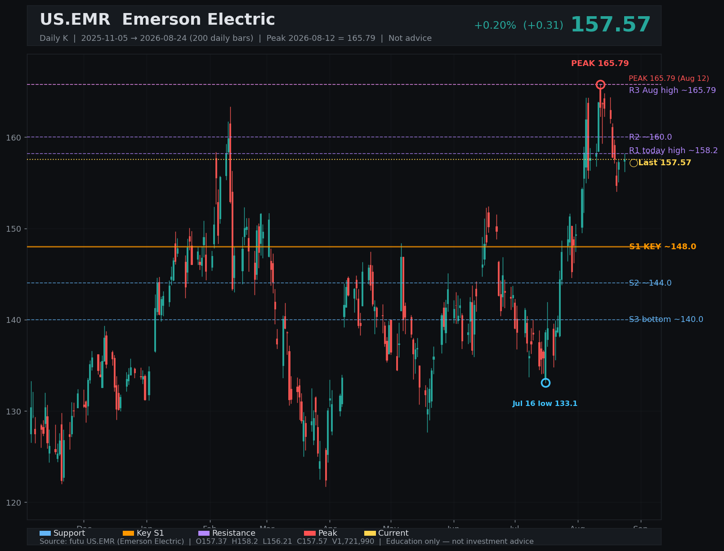Click the 'R1 today high ~158.2' label

point(673,150)
